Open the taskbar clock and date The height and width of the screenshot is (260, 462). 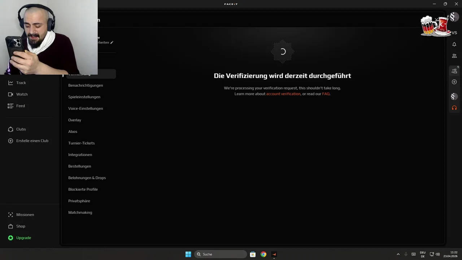click(450, 254)
